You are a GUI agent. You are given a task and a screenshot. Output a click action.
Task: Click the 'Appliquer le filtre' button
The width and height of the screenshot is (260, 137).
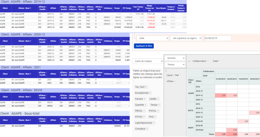[144, 46]
